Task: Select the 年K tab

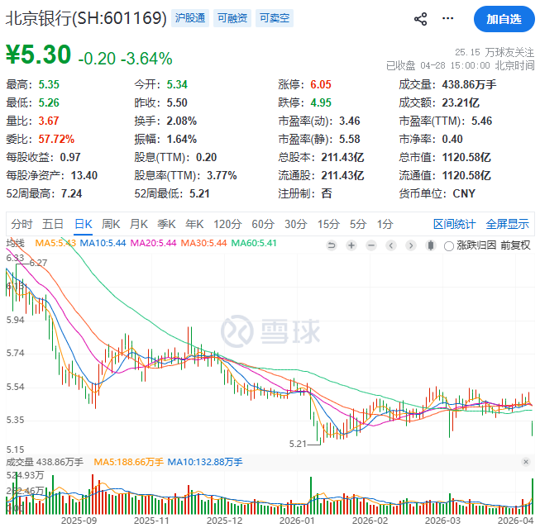Action: click(194, 224)
